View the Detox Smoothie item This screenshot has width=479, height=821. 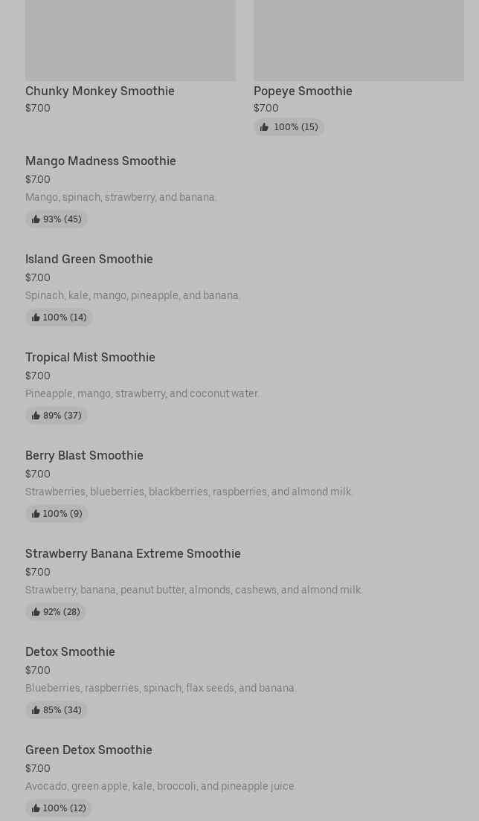pos(70,651)
